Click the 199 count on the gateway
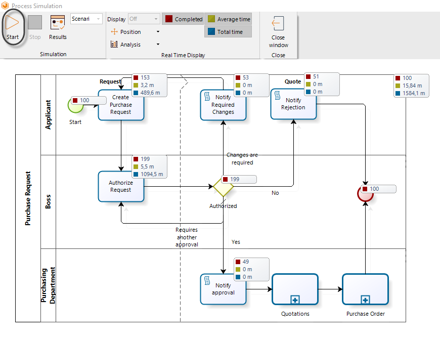 [235, 179]
